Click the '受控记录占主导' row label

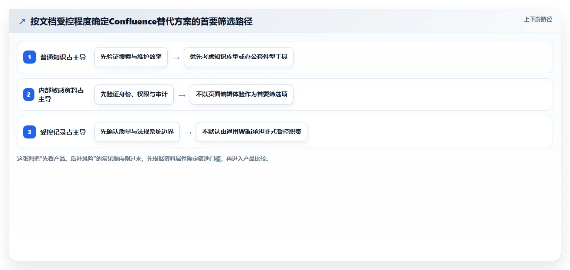tap(63, 132)
